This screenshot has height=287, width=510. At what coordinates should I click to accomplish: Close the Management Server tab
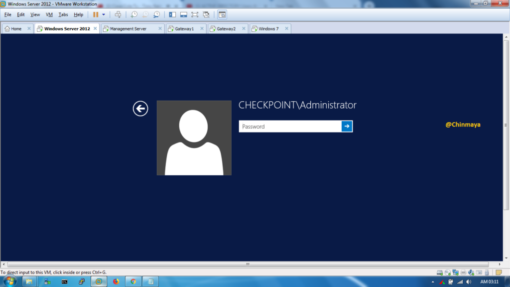160,28
